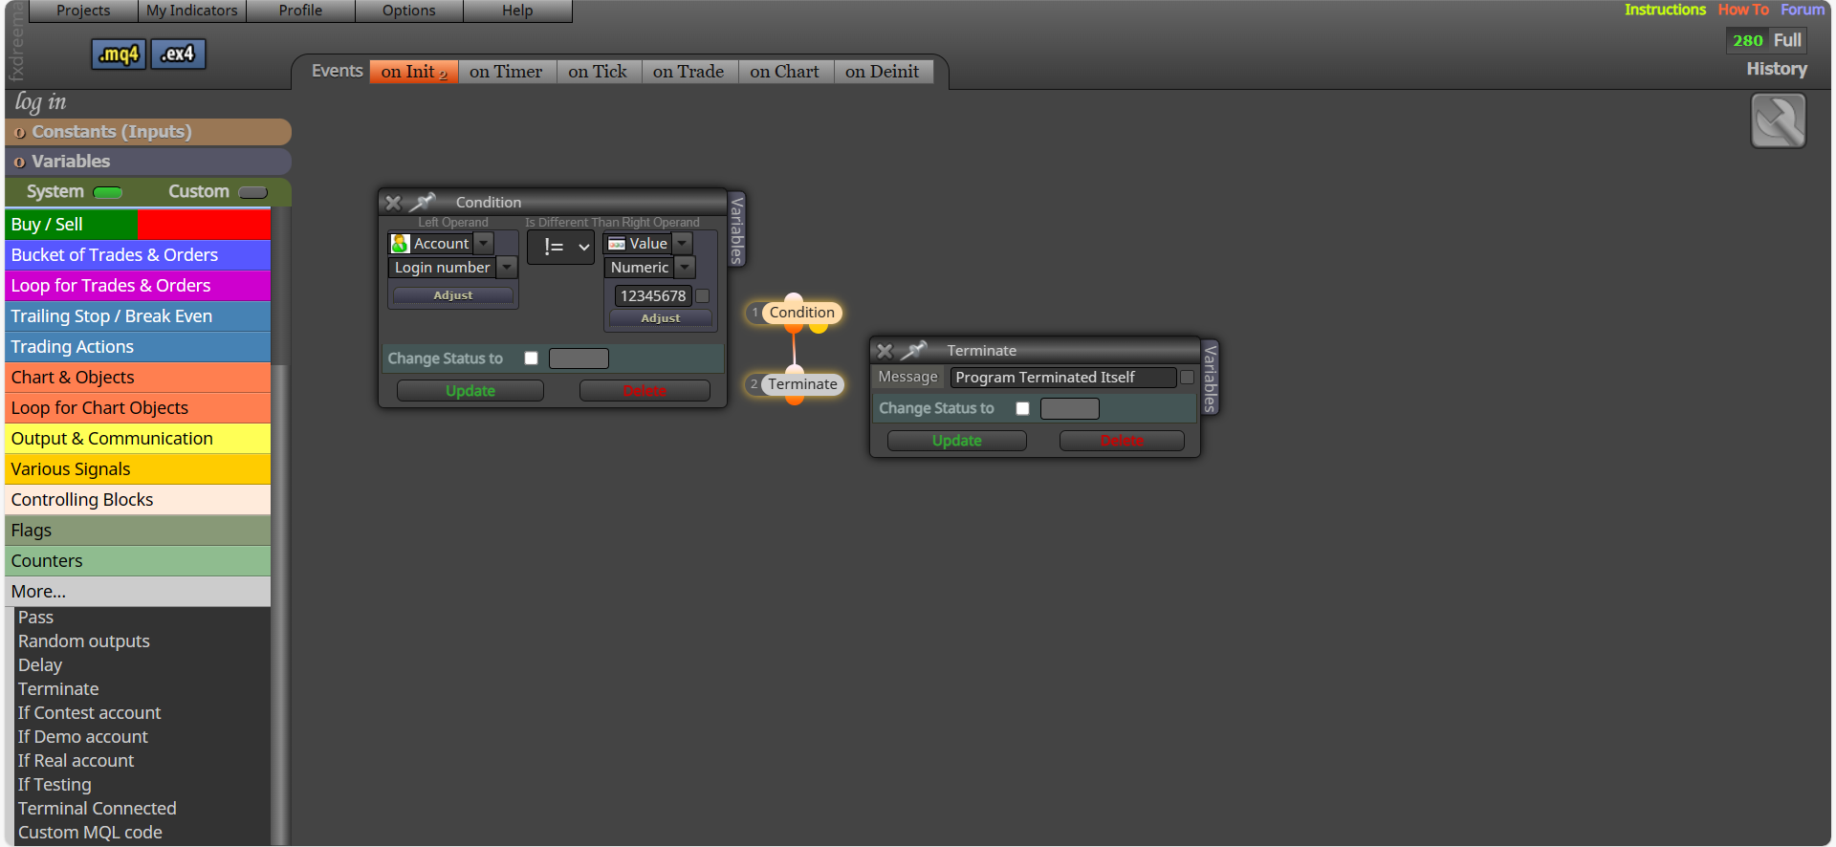The image size is (1836, 847).
Task: Export compiled .ex4 file
Action: (x=178, y=54)
